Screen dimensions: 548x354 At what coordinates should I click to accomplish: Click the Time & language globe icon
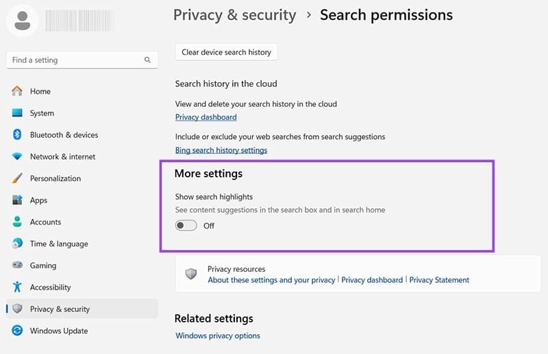click(x=16, y=243)
